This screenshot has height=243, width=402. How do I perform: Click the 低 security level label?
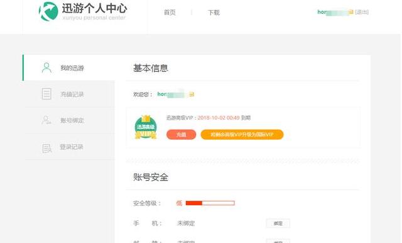[179, 203]
